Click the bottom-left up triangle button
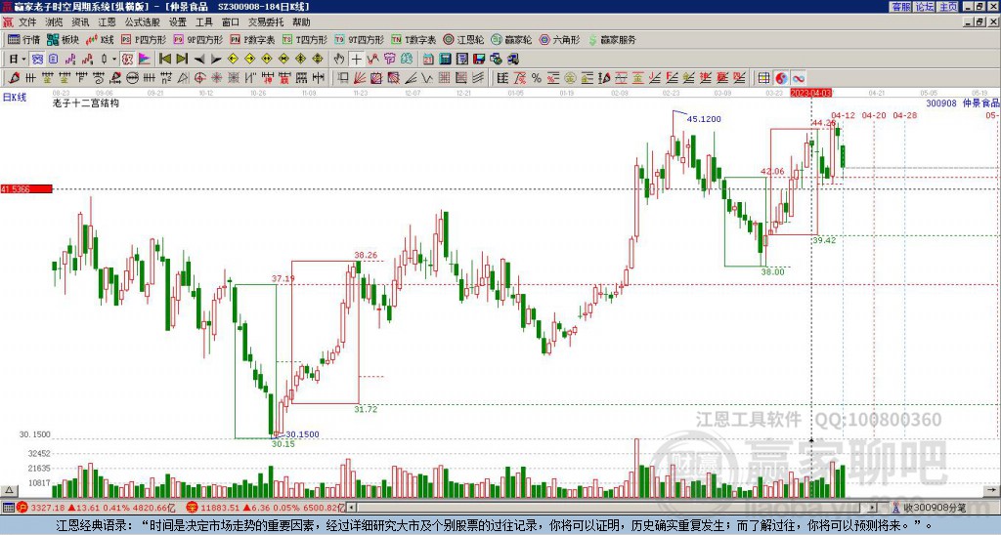 (x=9, y=490)
